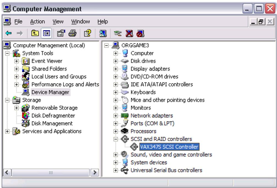
Task: Click the Removable Storage icon
Action: [26, 108]
